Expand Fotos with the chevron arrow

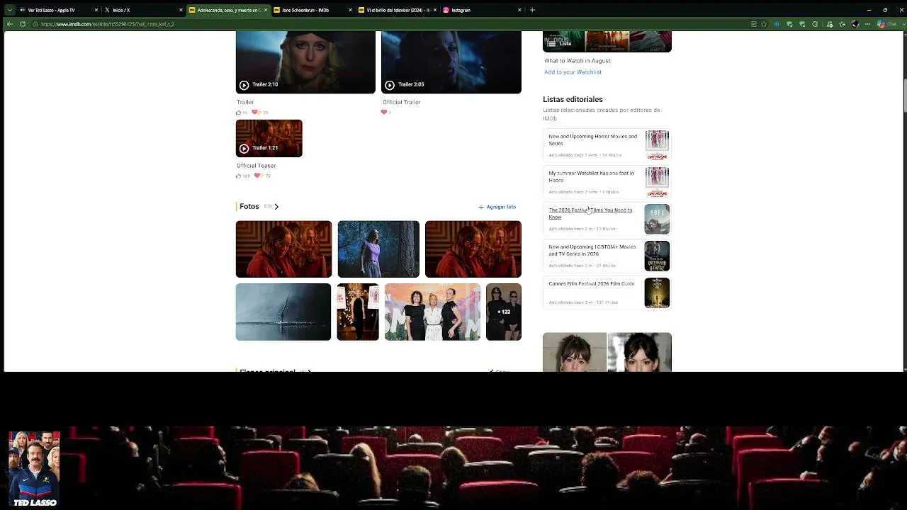(276, 207)
